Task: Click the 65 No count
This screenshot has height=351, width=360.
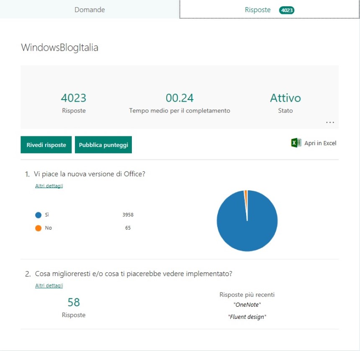Action: coord(128,228)
